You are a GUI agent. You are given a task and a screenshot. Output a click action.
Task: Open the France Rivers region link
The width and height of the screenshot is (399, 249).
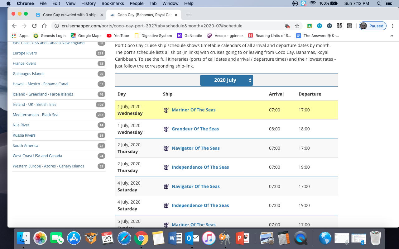(24, 63)
